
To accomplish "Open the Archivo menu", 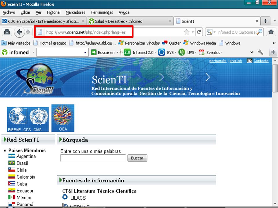I will 9,12.
